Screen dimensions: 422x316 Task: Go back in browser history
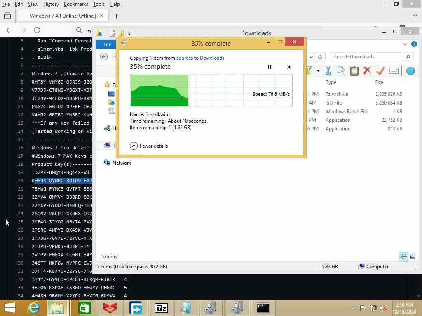[x=9, y=30]
